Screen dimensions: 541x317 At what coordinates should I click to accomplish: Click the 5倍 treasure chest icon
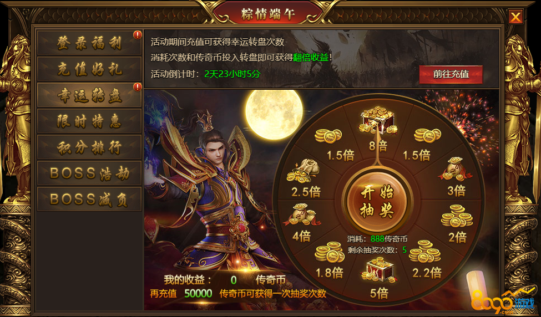pos(378,270)
